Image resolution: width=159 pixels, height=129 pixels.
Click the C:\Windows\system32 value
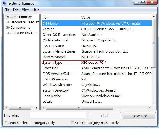[99, 91]
